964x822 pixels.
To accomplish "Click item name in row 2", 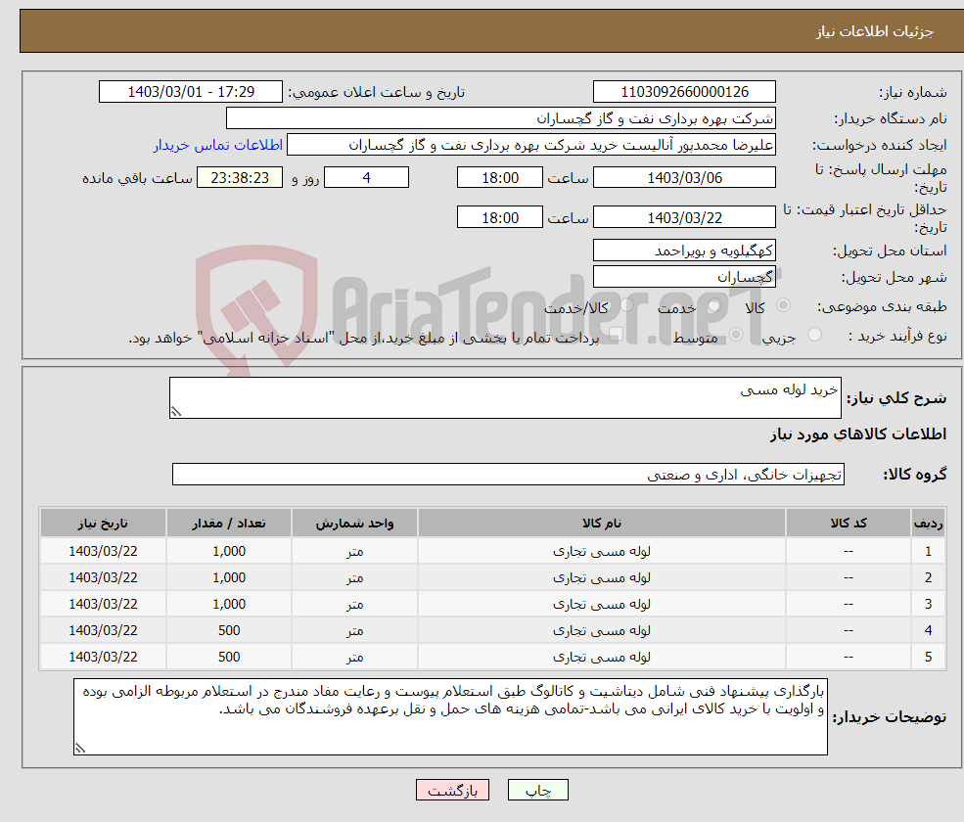I will [x=602, y=578].
